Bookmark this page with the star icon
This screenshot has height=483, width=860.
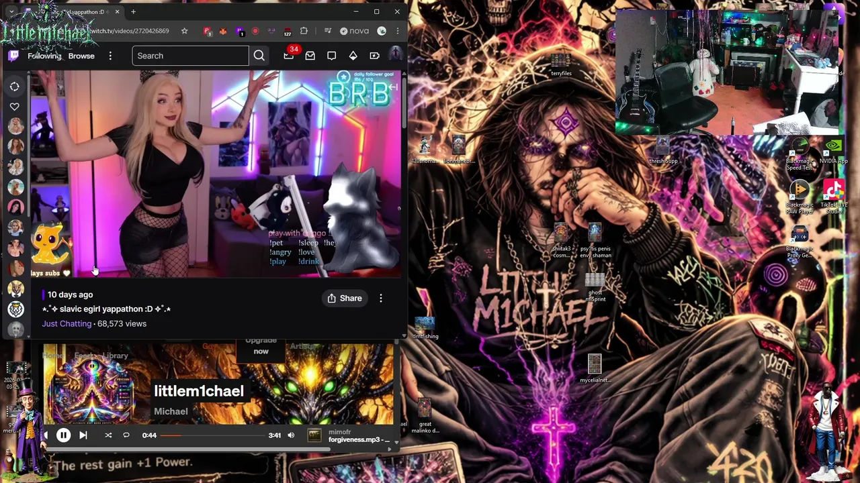(184, 31)
